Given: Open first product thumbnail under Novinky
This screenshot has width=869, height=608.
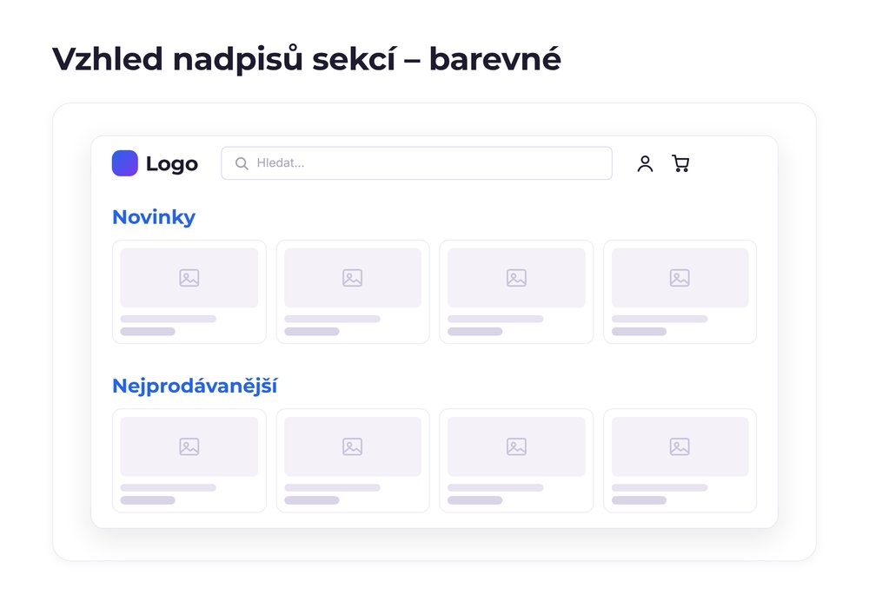Looking at the screenshot, I should [x=189, y=278].
